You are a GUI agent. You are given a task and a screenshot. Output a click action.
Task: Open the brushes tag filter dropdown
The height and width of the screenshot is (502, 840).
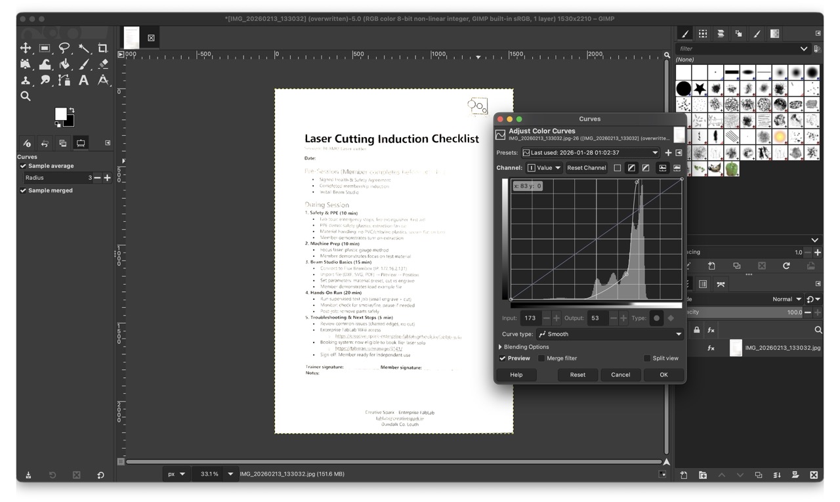[804, 49]
